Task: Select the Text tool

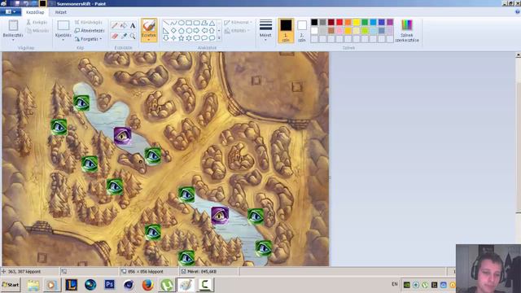Action: [x=133, y=25]
